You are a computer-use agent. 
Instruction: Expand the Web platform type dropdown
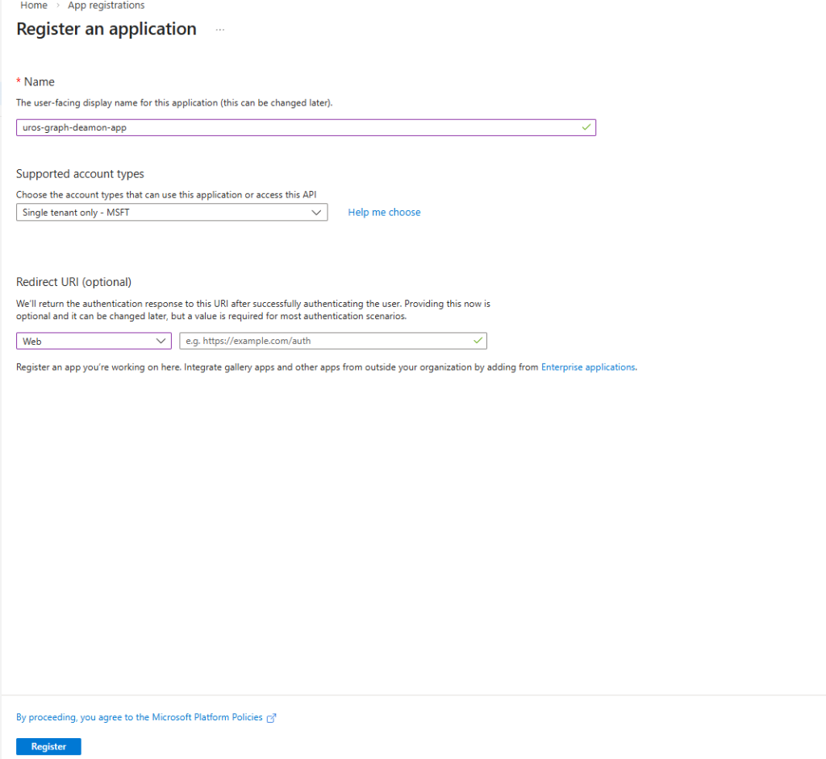coord(93,342)
